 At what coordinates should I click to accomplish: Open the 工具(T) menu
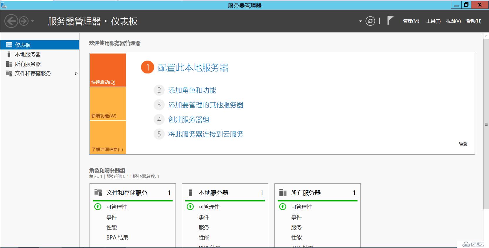[433, 21]
